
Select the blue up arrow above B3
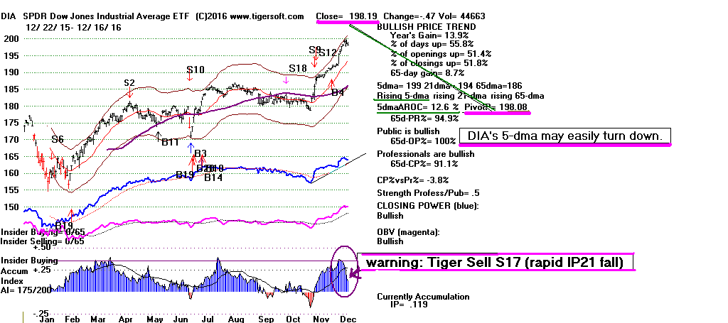click(x=191, y=147)
